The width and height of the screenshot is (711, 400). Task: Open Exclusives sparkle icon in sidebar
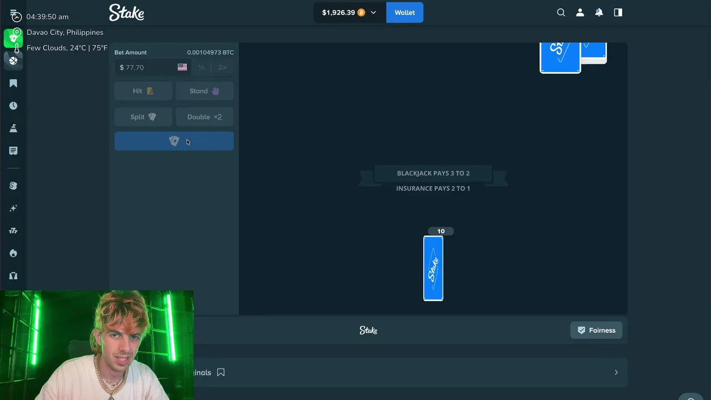[13, 208]
